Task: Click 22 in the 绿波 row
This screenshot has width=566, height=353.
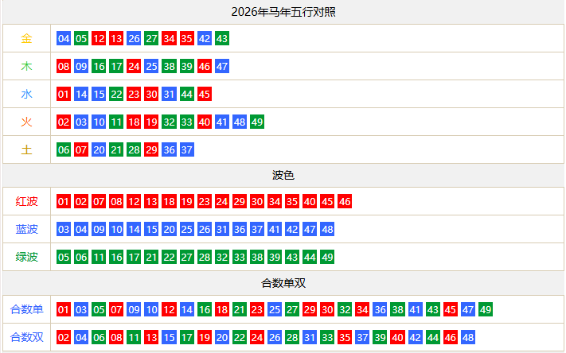Action: tap(169, 257)
